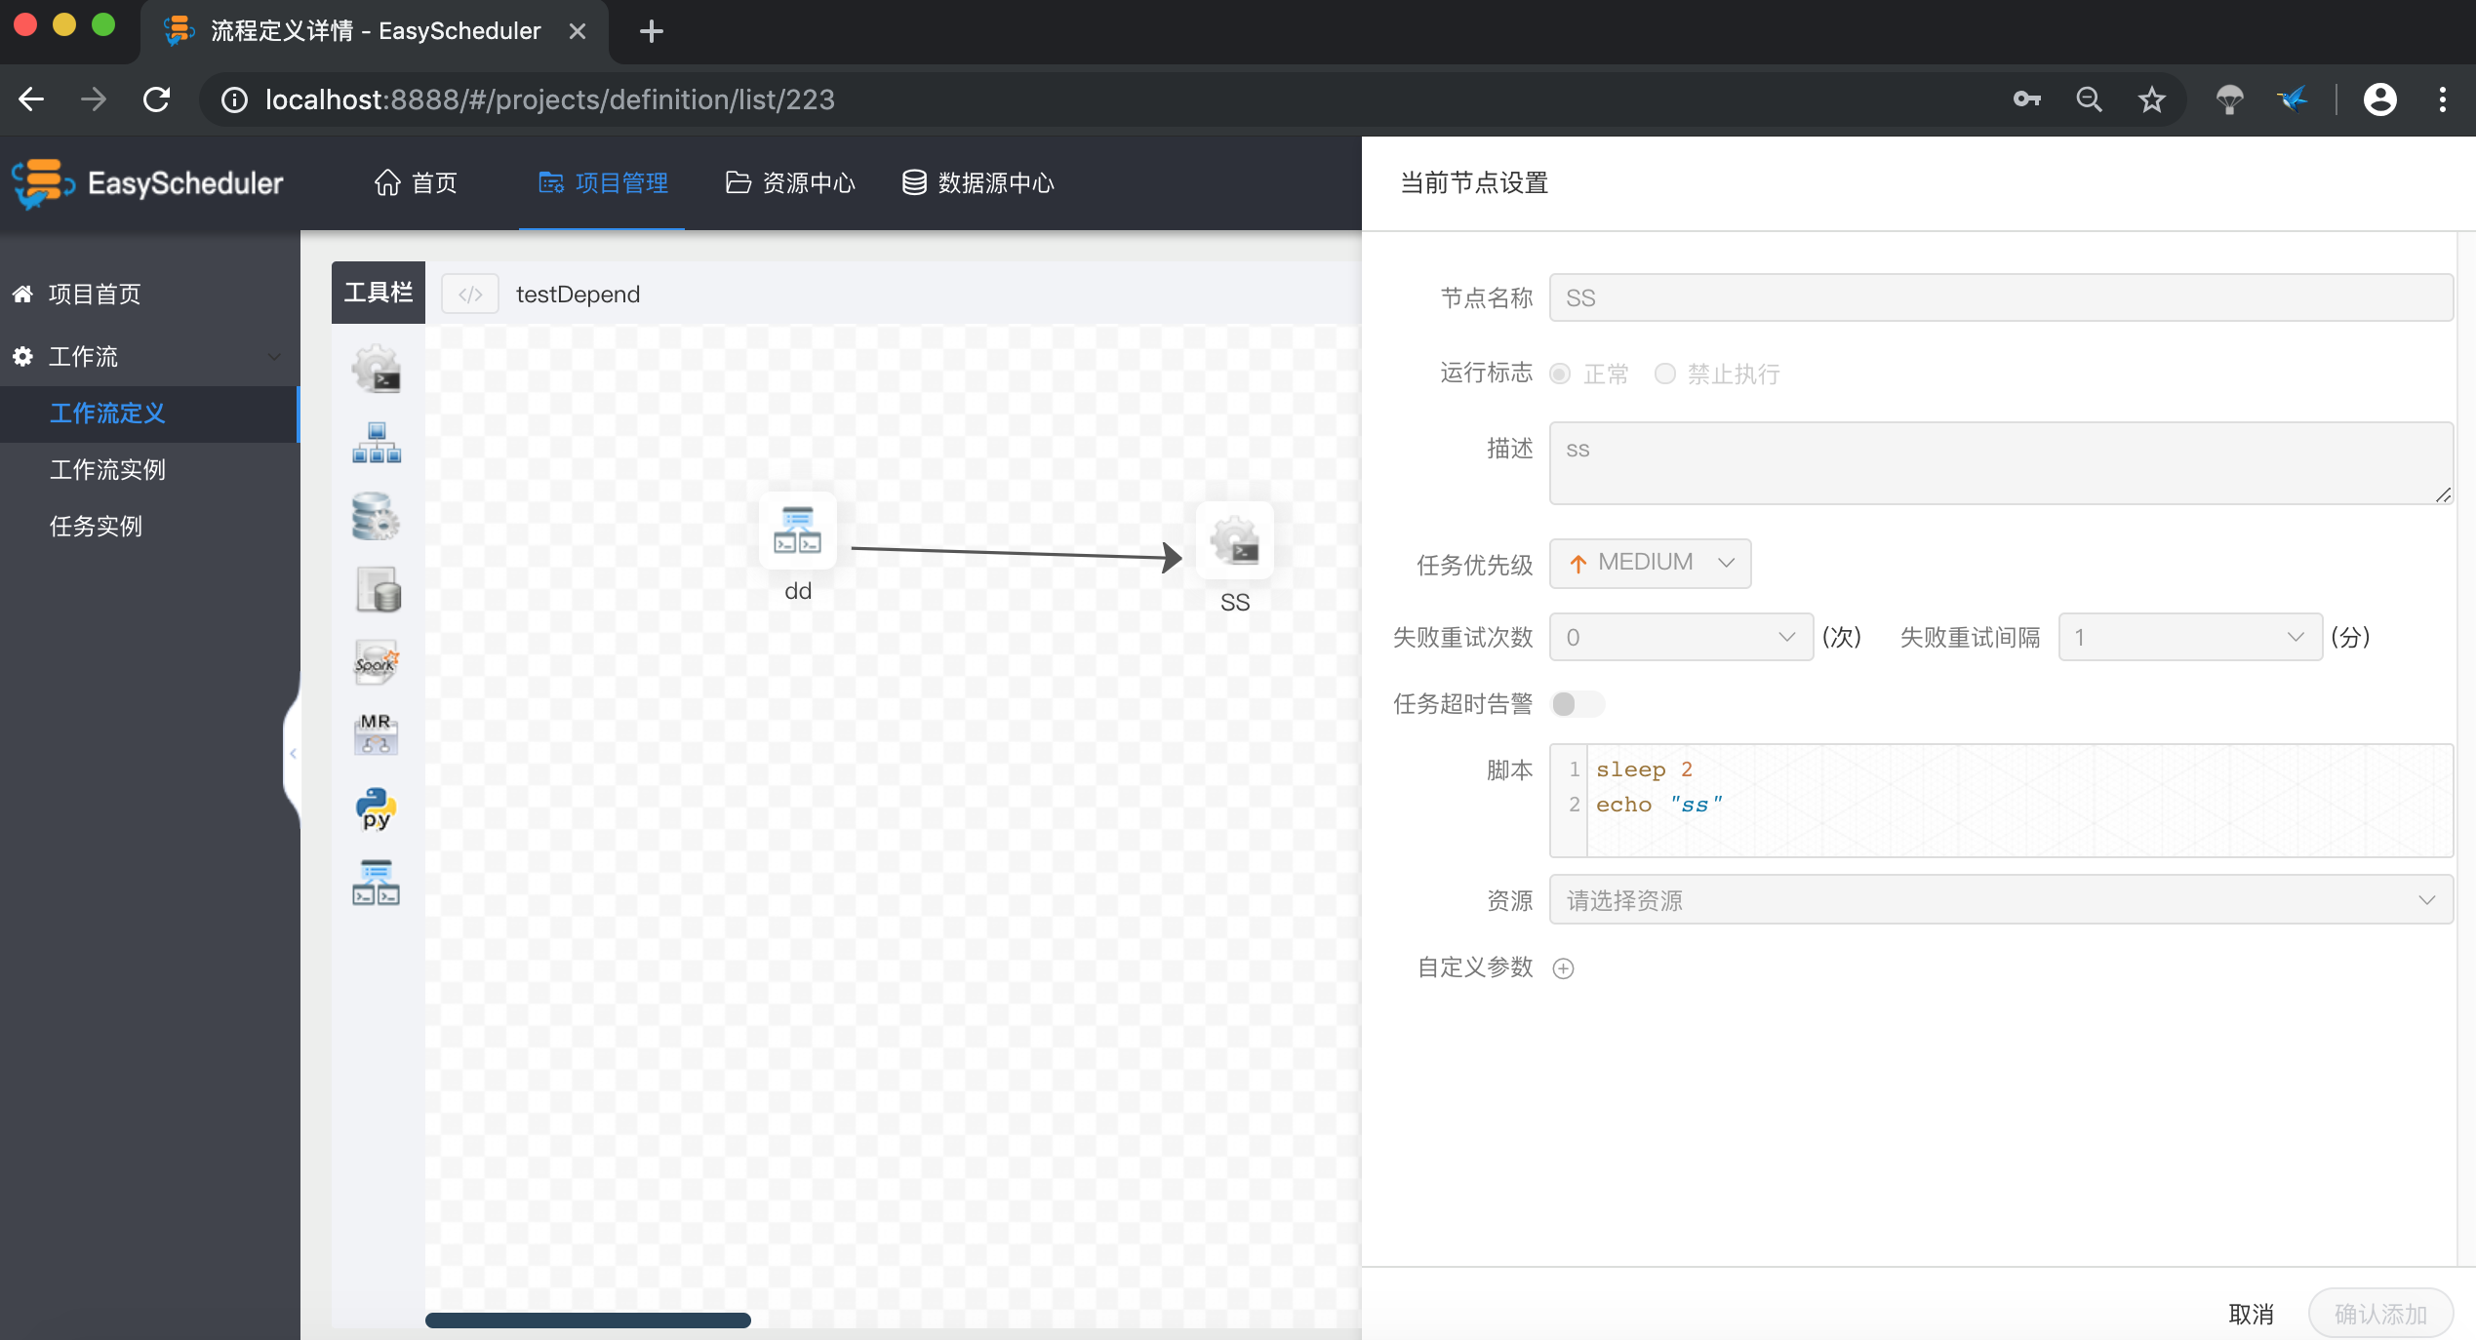Select the Python task tool icon

point(377,808)
